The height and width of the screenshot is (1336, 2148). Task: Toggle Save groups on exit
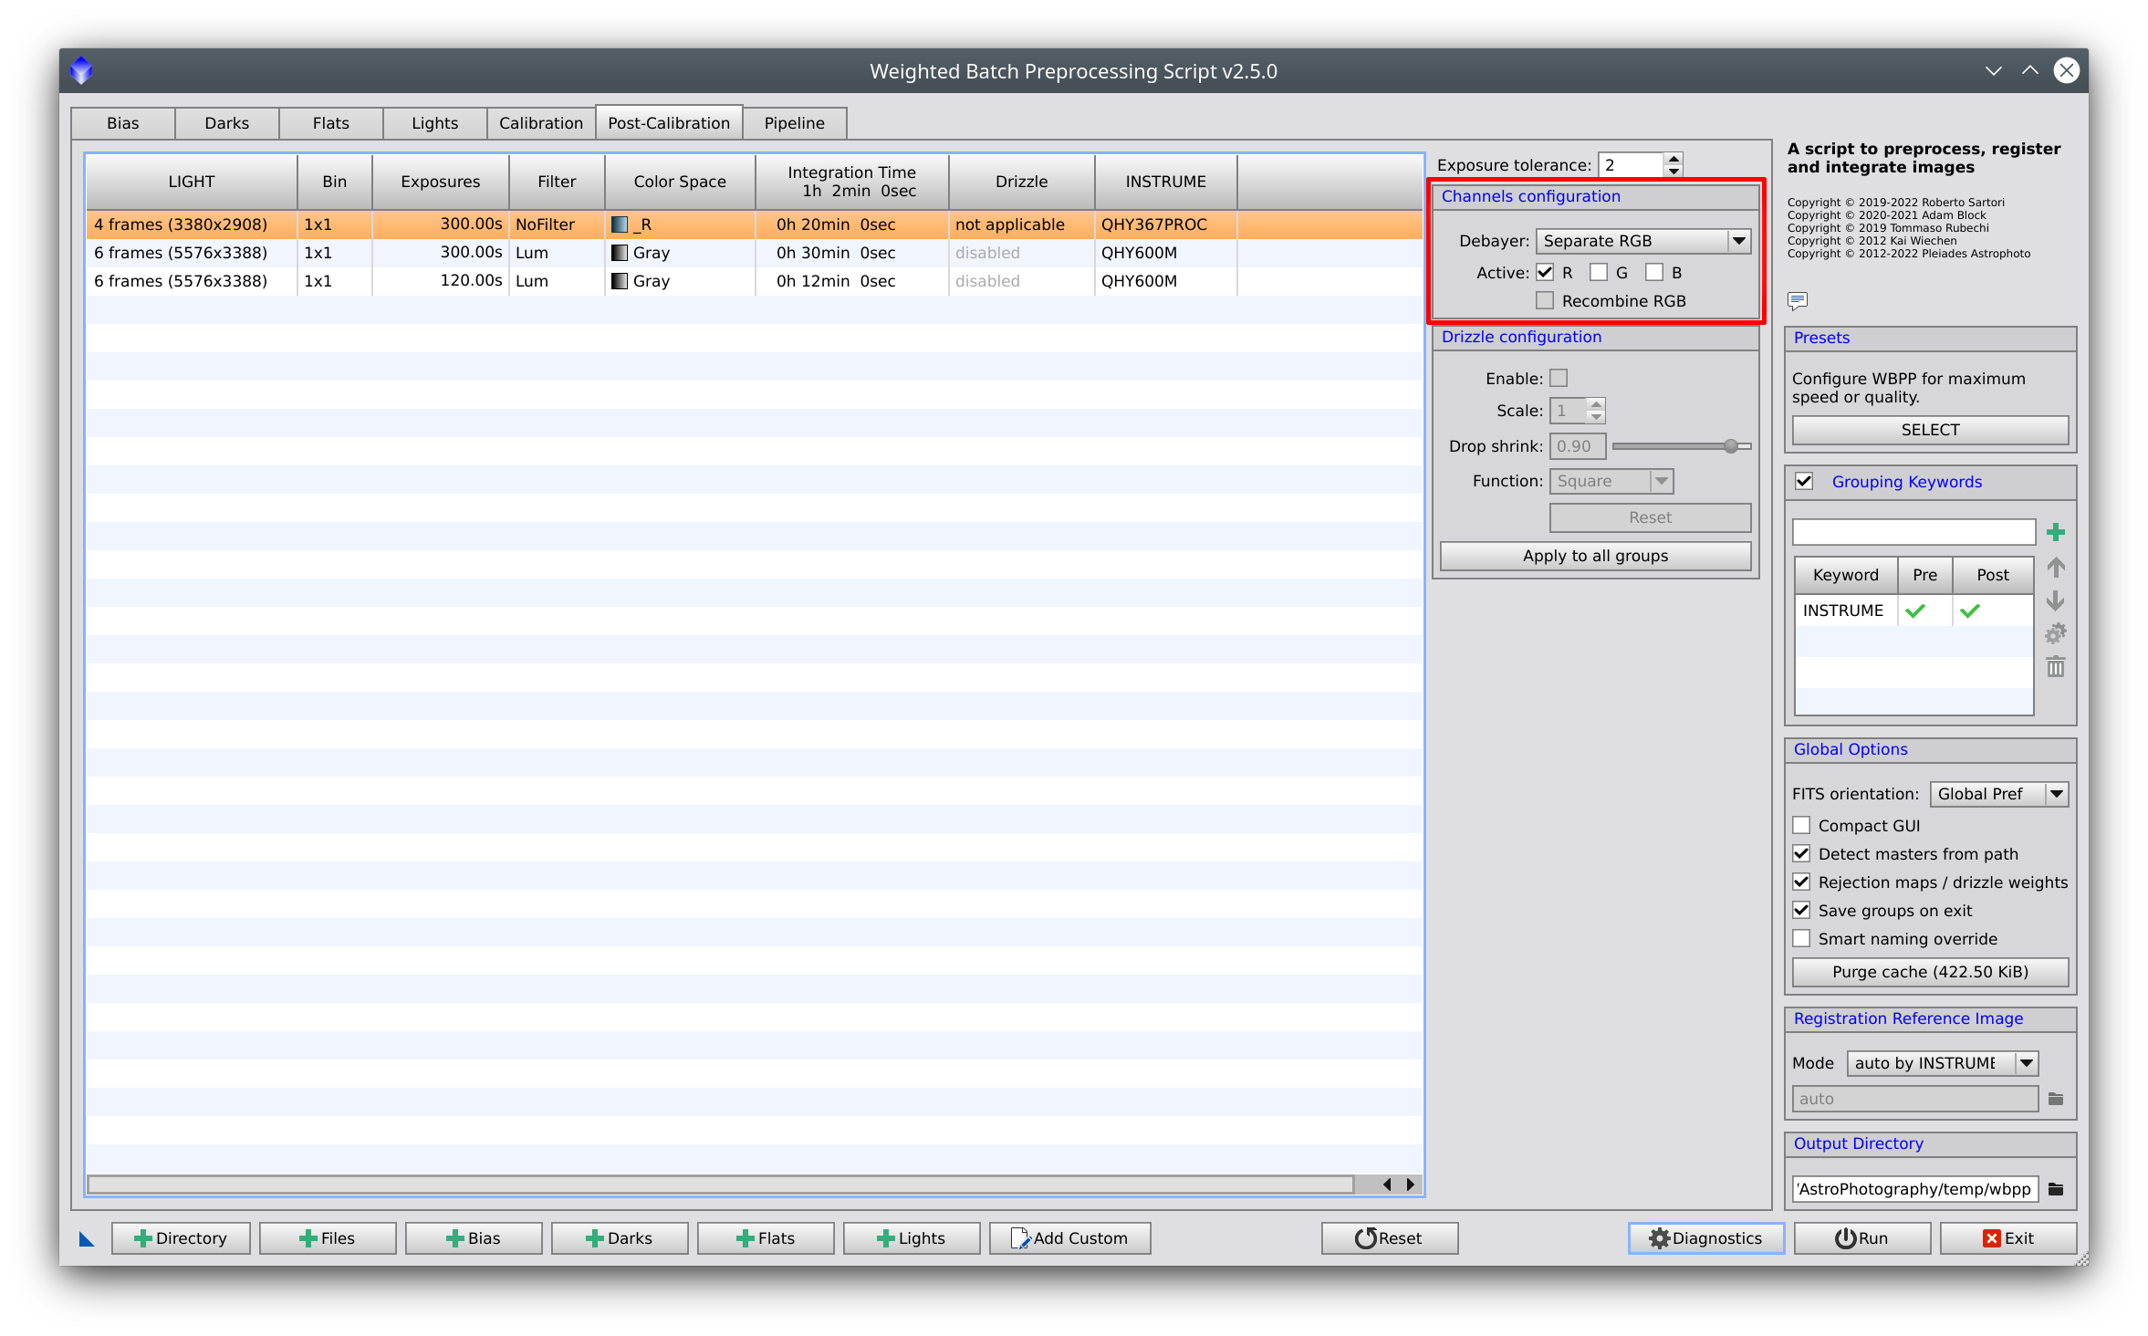pos(1801,910)
